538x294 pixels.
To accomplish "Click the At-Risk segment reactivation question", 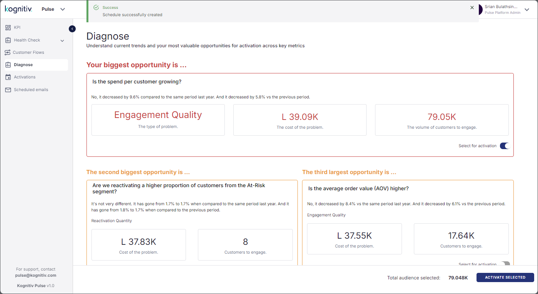I will pos(179,188).
